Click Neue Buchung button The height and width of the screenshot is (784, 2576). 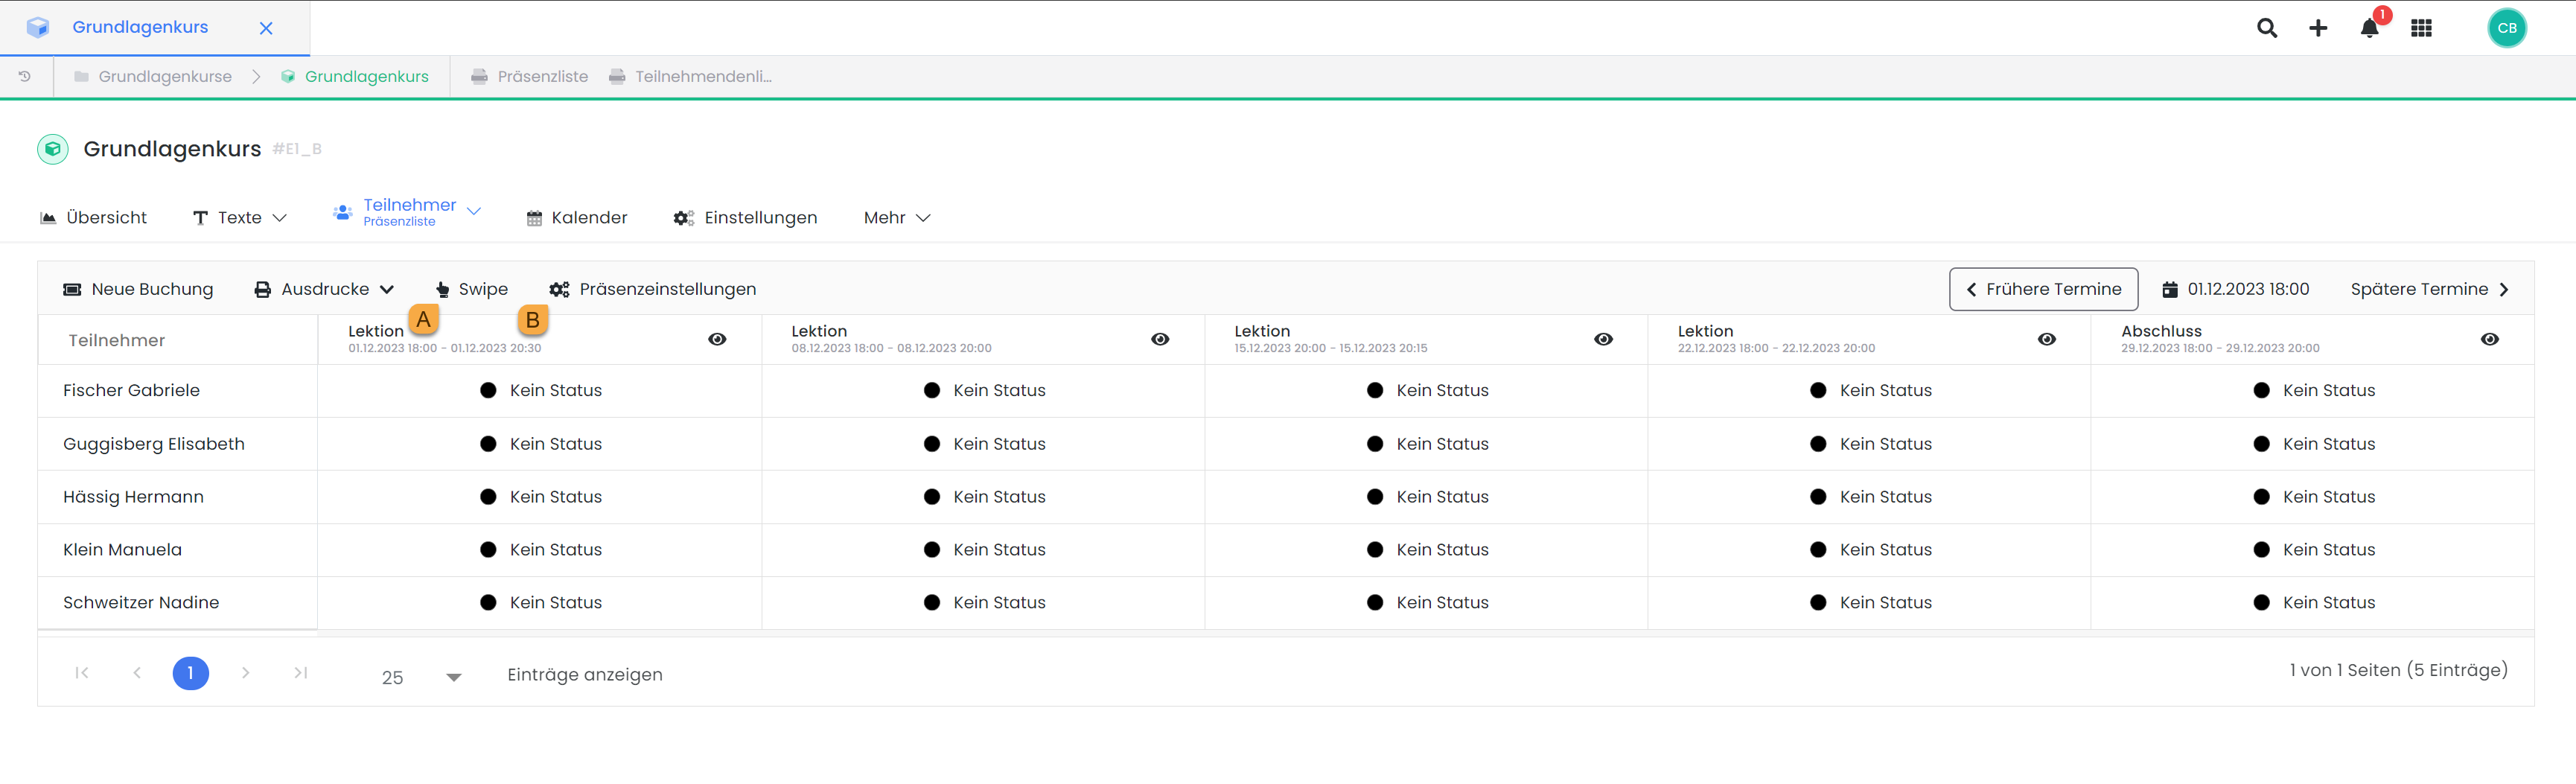tap(138, 290)
